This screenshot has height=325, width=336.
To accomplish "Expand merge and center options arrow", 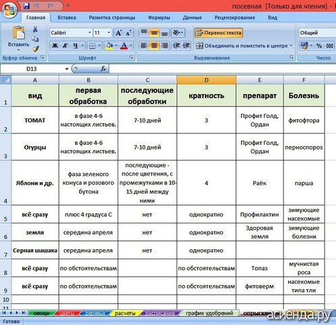I will (291, 46).
